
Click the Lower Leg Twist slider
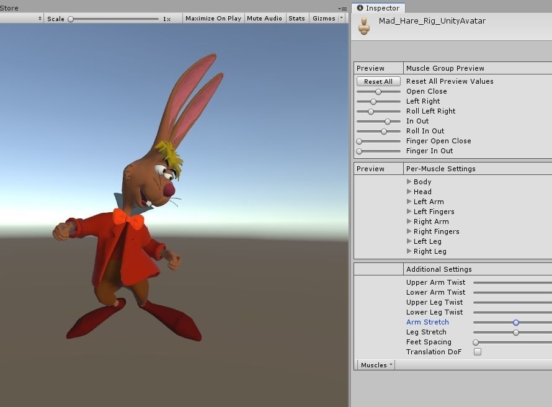pyautogui.click(x=512, y=312)
